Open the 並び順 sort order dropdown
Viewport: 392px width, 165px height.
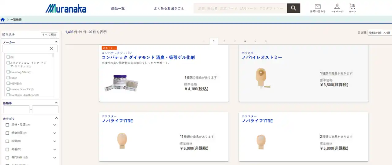point(380,33)
